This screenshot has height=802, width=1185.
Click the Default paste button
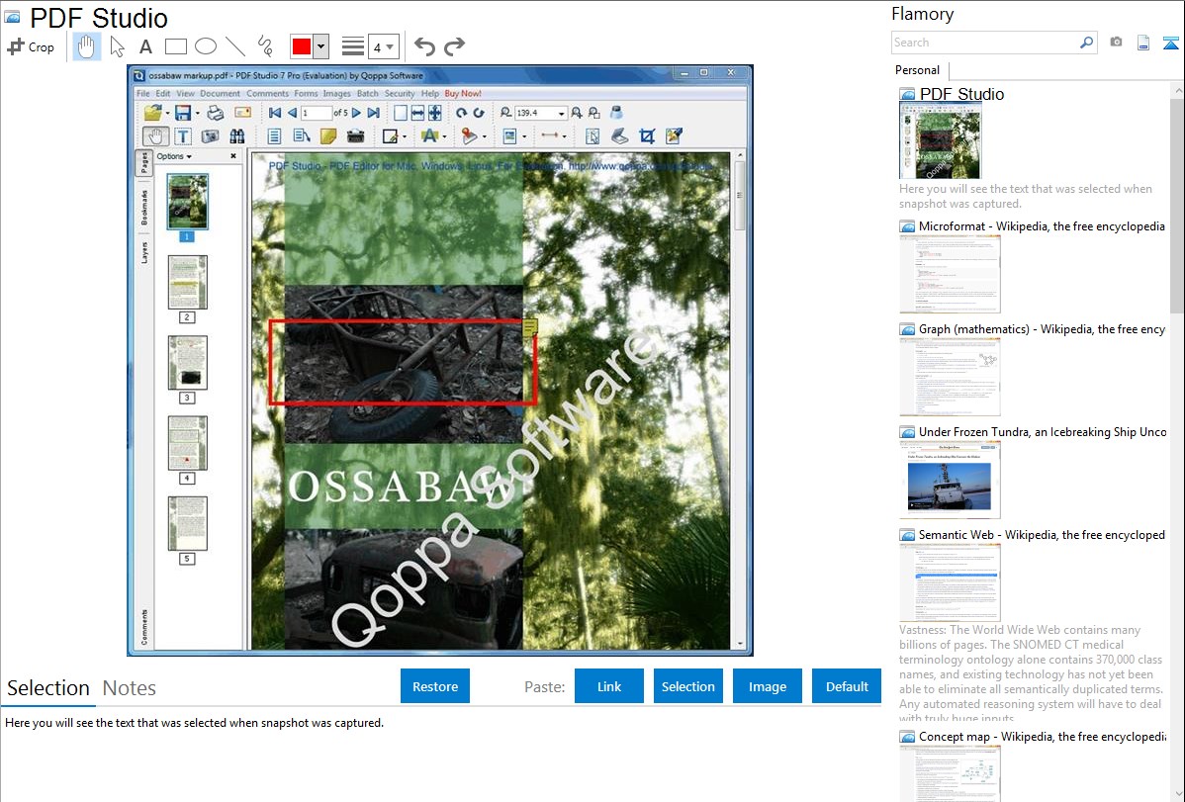pyautogui.click(x=847, y=686)
